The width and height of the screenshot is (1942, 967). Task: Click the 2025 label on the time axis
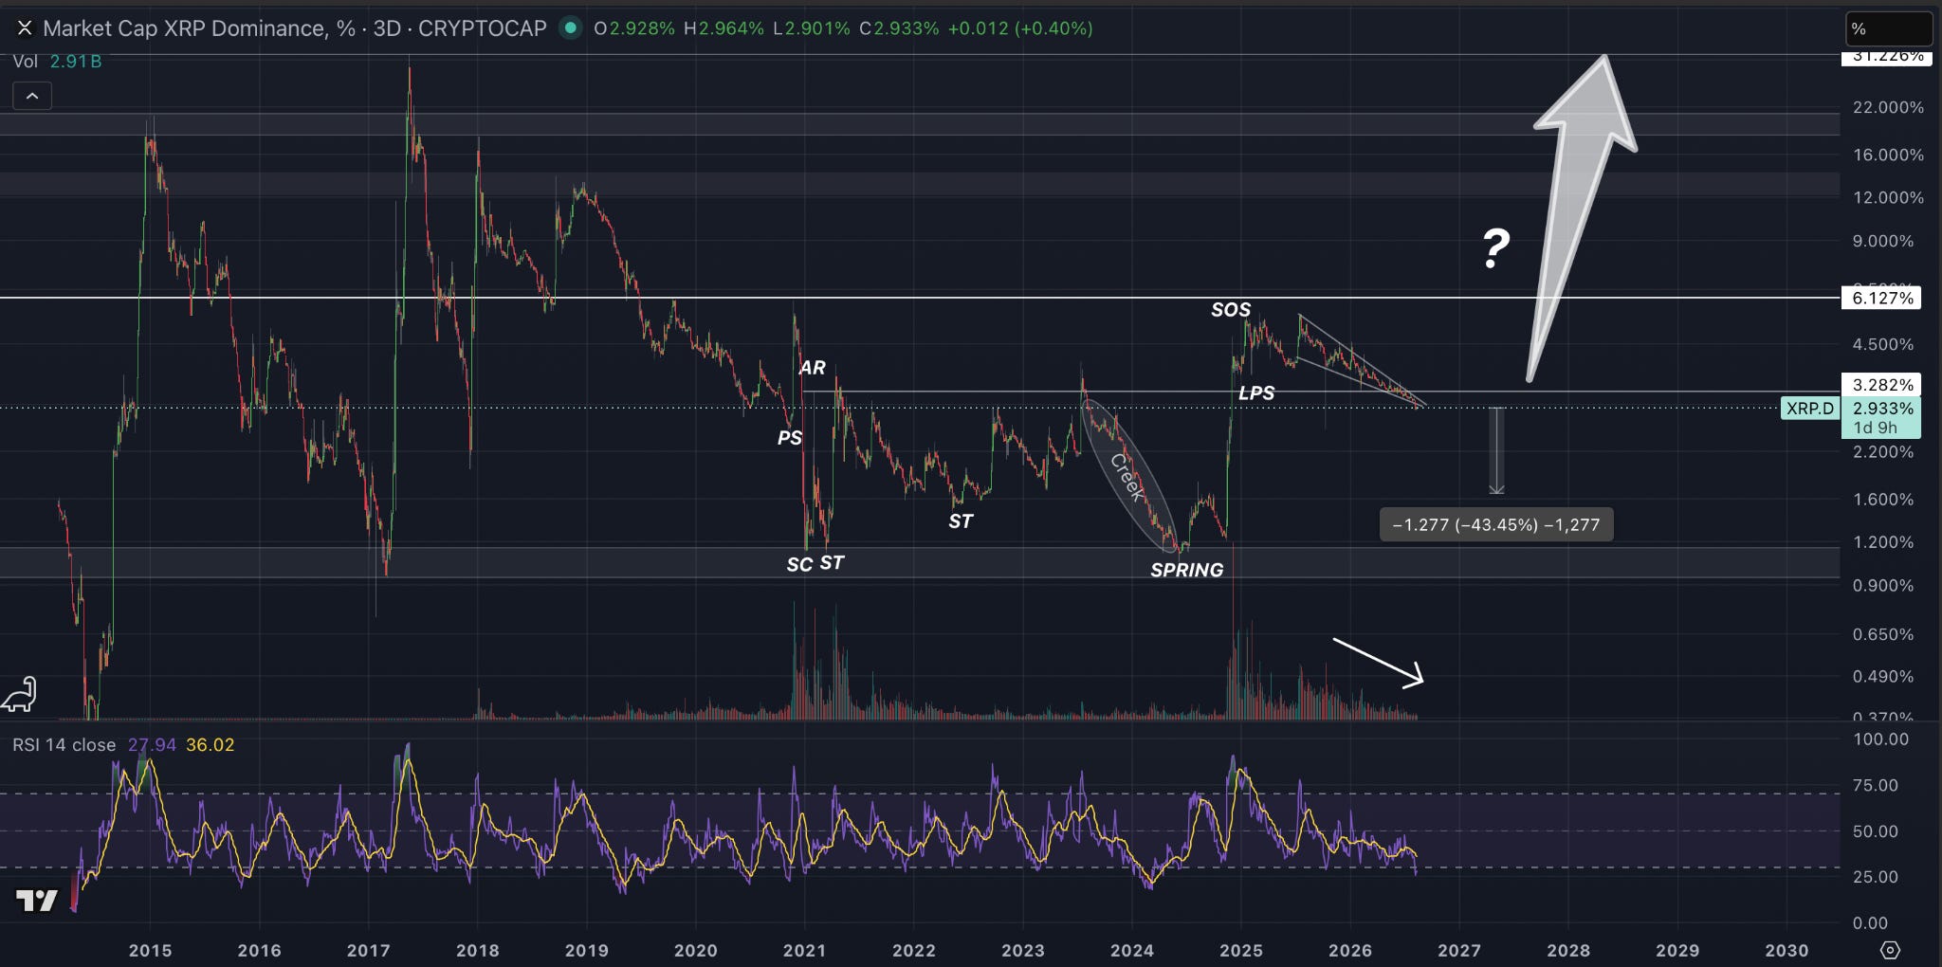[x=1240, y=951]
